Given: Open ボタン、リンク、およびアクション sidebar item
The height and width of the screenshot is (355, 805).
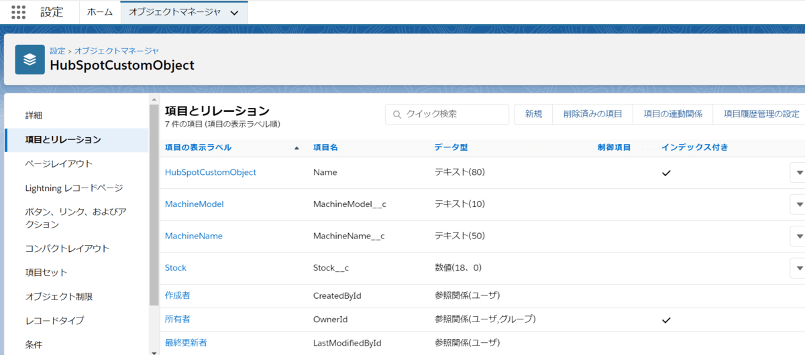Looking at the screenshot, I should (76, 218).
